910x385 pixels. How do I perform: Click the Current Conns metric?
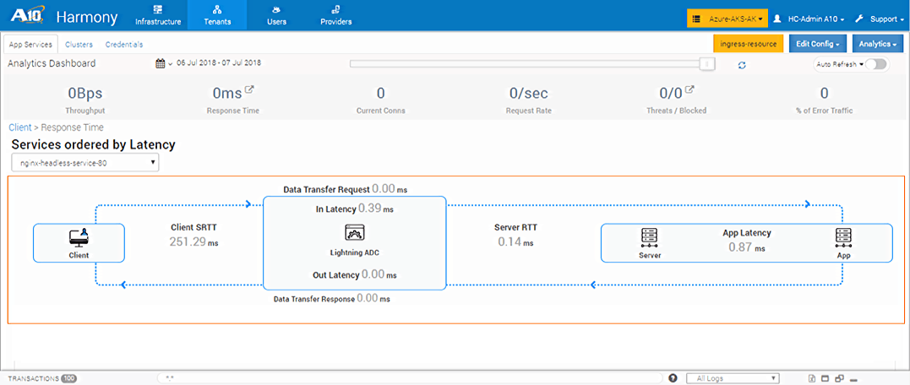click(x=381, y=100)
